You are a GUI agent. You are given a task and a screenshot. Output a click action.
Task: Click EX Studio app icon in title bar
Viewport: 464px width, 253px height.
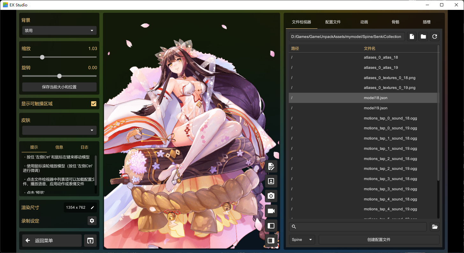(x=5, y=5)
